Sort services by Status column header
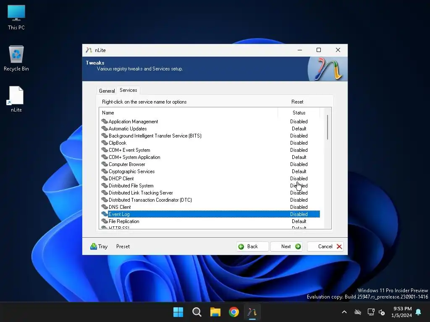The width and height of the screenshot is (430, 322). [299, 112]
